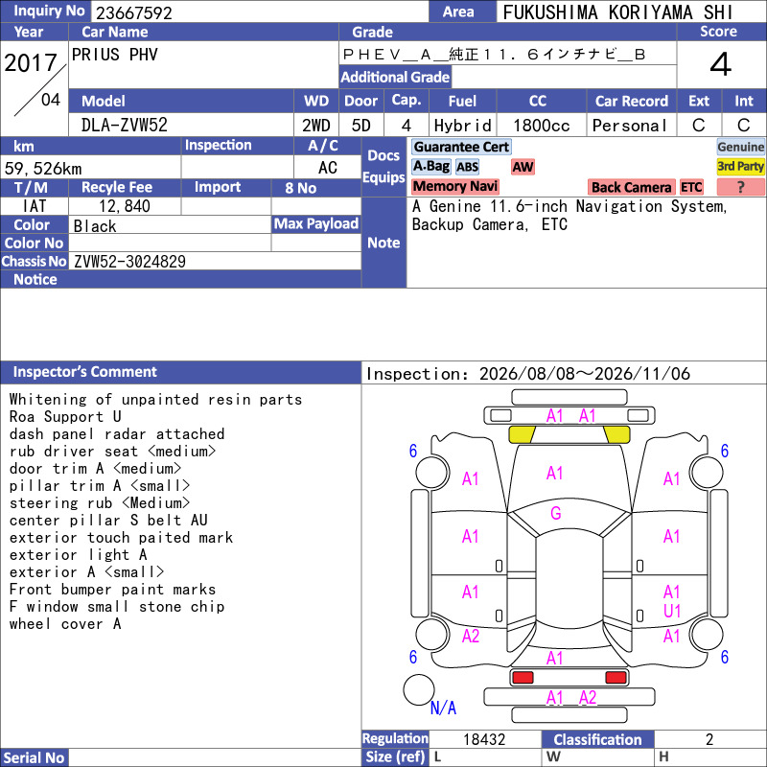The height and width of the screenshot is (767, 767).
Task: Click the Chassis No ZVW52-3024829 field
Action: tap(215, 261)
